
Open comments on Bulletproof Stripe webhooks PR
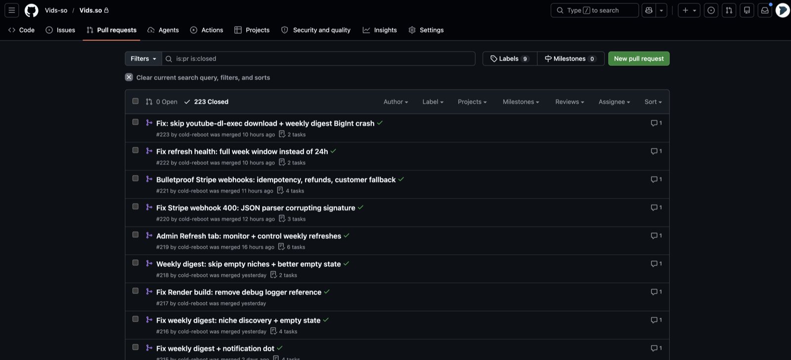[x=656, y=179]
